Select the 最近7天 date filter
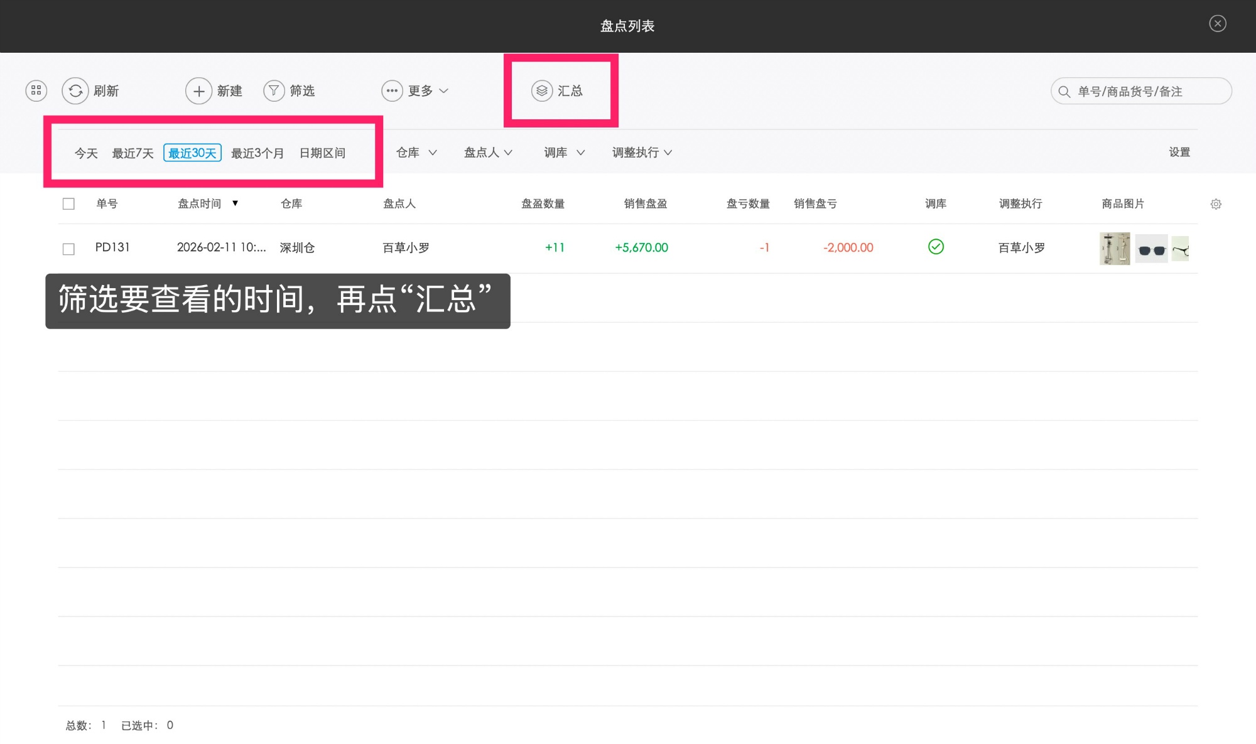The width and height of the screenshot is (1256, 744). point(133,153)
